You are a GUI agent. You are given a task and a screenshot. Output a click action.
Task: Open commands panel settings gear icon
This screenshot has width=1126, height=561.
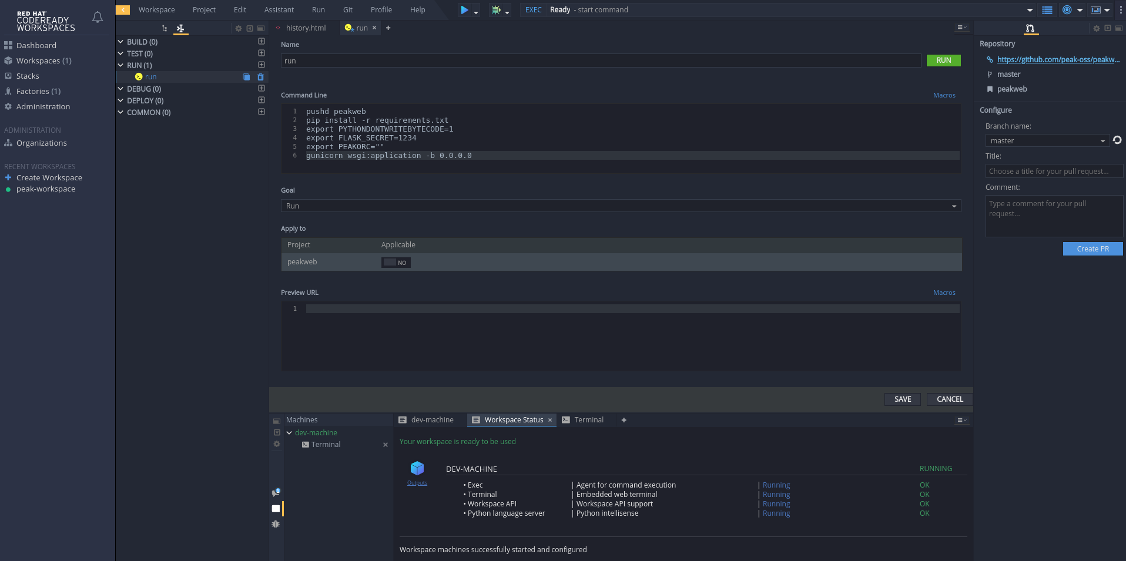point(239,28)
